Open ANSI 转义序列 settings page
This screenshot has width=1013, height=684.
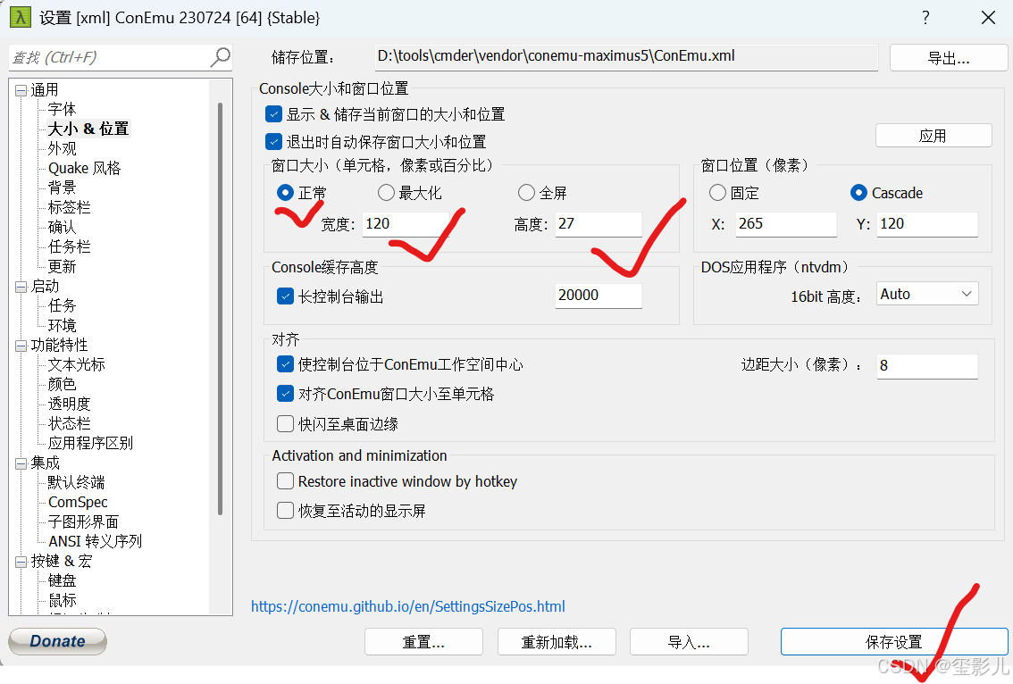(x=95, y=541)
